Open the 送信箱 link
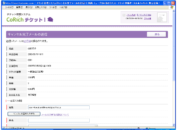Screen dimensions: 177x130 [27, 41]
